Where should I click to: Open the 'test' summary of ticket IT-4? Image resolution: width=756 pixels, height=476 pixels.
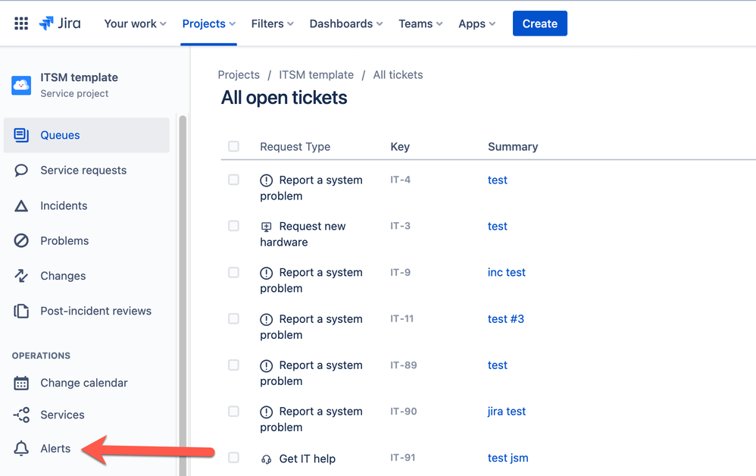pos(497,180)
